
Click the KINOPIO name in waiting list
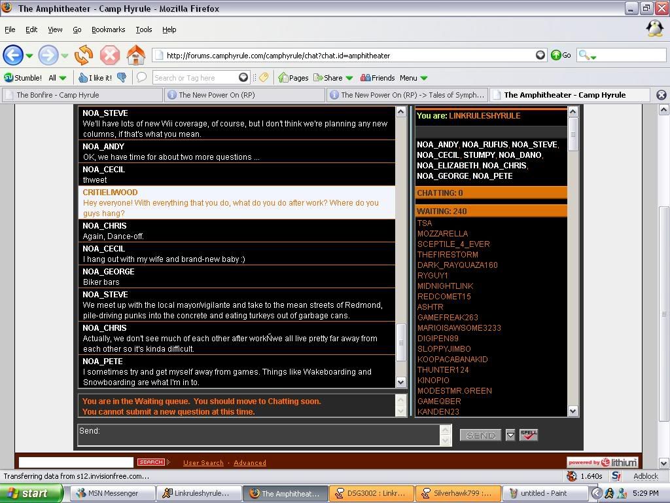point(433,381)
